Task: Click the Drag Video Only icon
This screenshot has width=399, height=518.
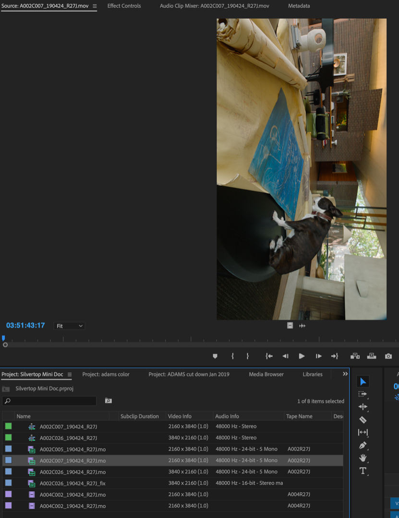Action: (x=290, y=326)
